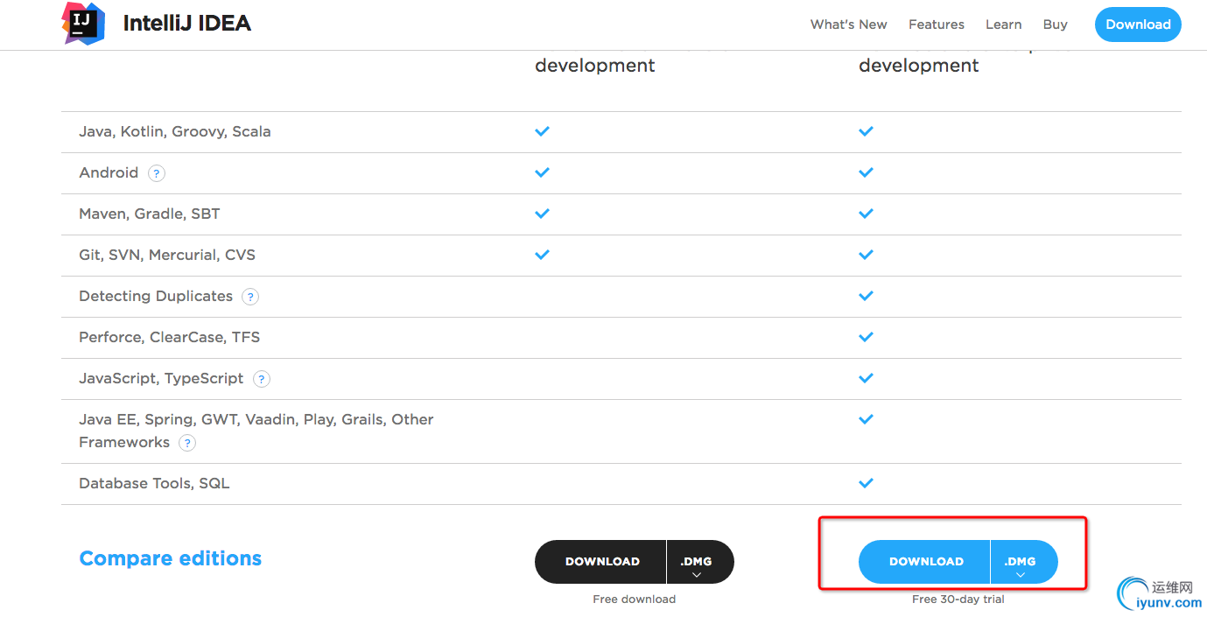Expand the black .DMG format dropdown
Viewport: 1207px width, 617px height.
point(700,562)
